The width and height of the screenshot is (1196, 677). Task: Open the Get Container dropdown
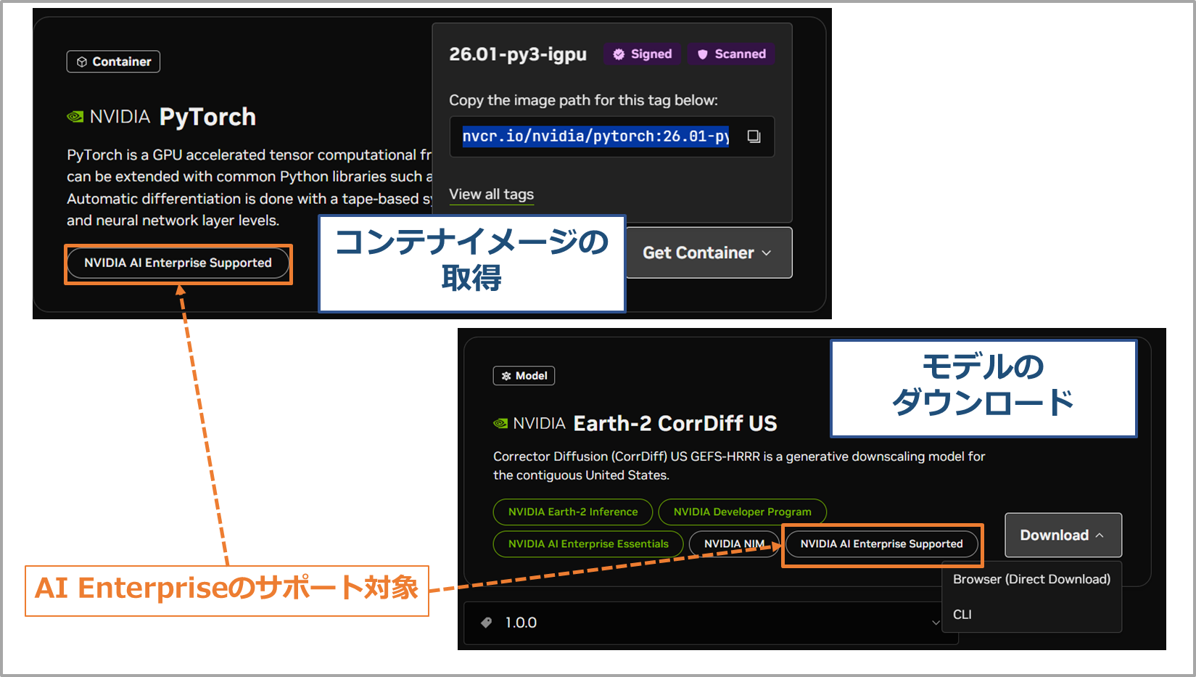[708, 253]
